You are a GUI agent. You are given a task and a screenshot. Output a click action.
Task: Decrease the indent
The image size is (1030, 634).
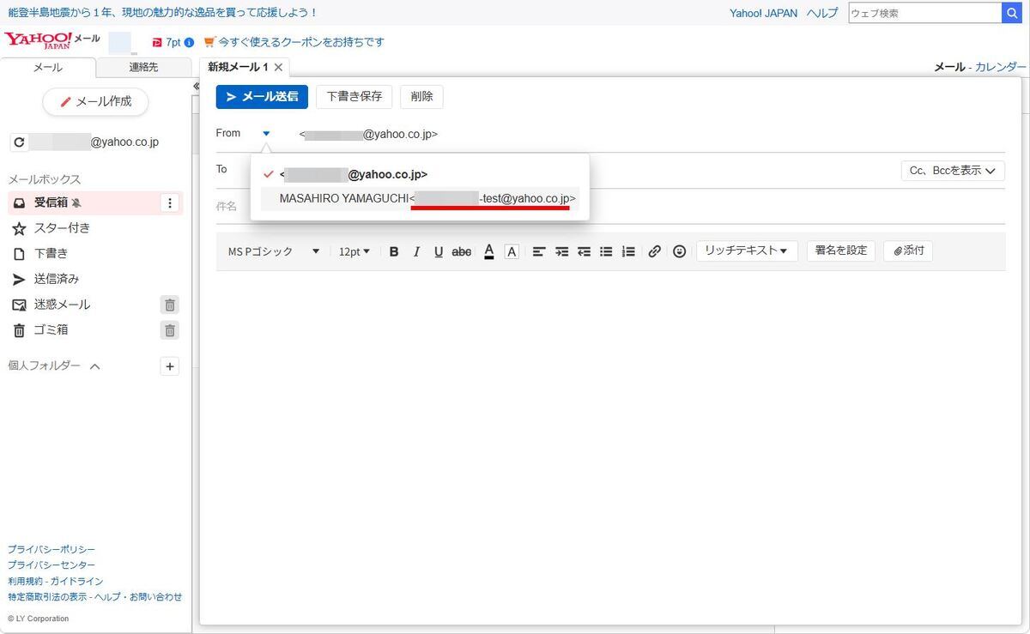click(584, 251)
